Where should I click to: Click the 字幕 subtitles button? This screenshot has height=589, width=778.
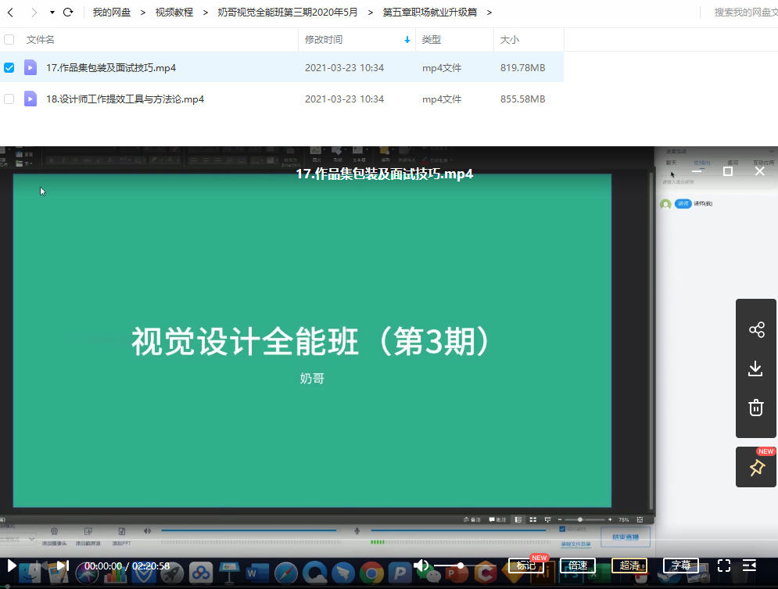(x=681, y=566)
